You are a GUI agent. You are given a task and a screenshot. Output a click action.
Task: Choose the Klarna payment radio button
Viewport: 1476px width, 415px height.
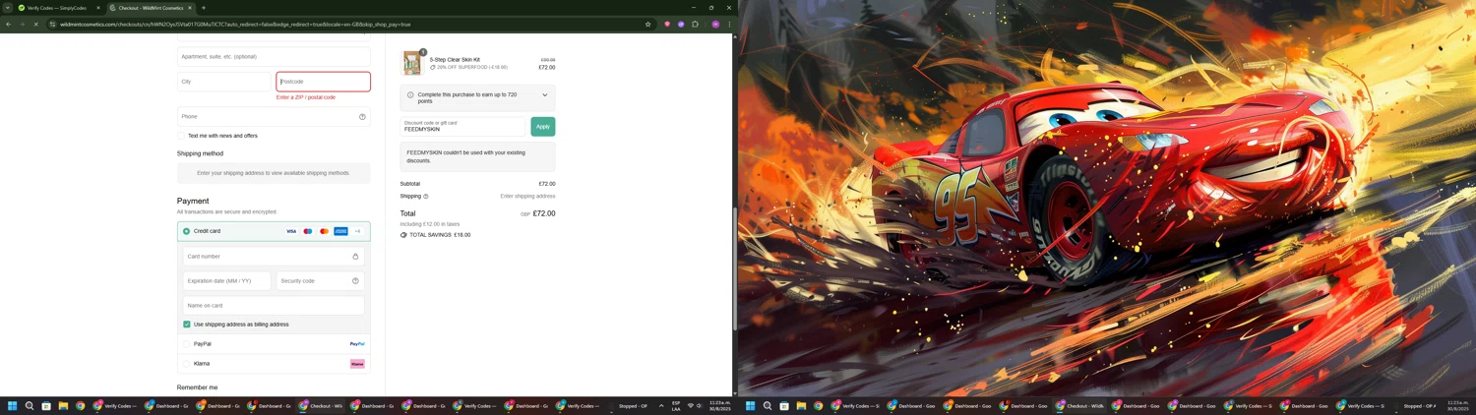point(187,364)
